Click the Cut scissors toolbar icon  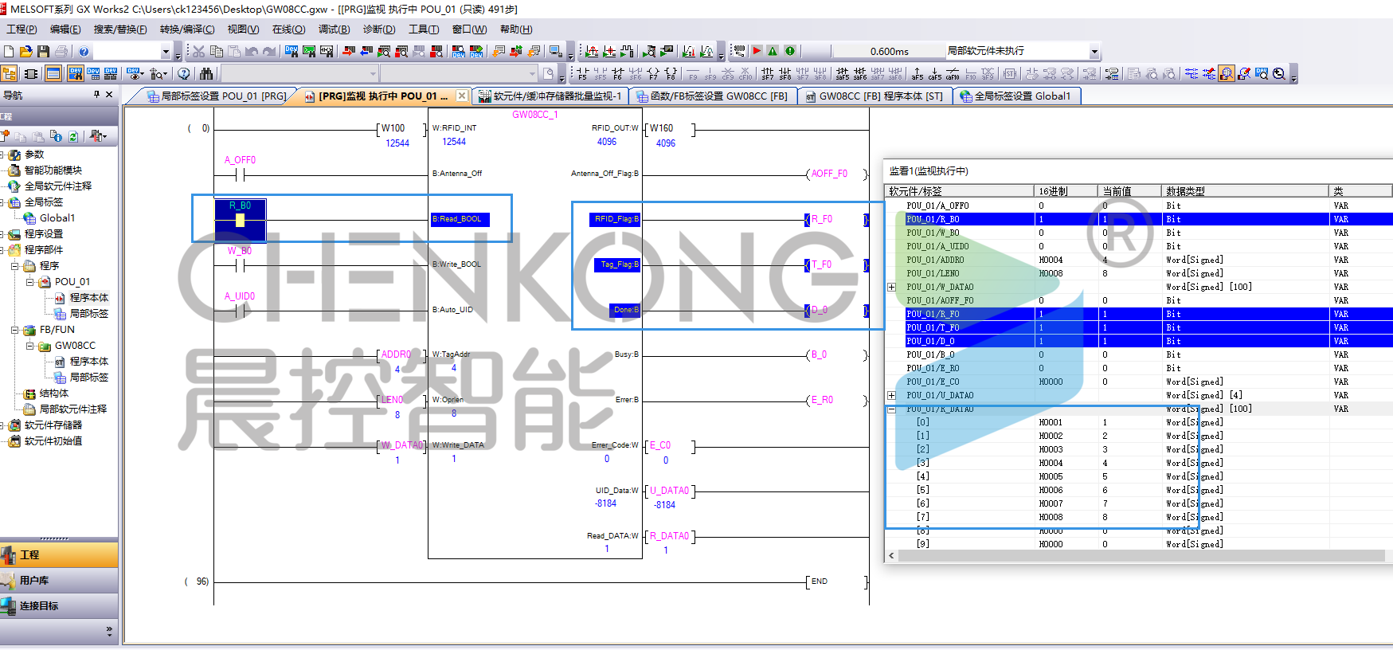(x=198, y=51)
